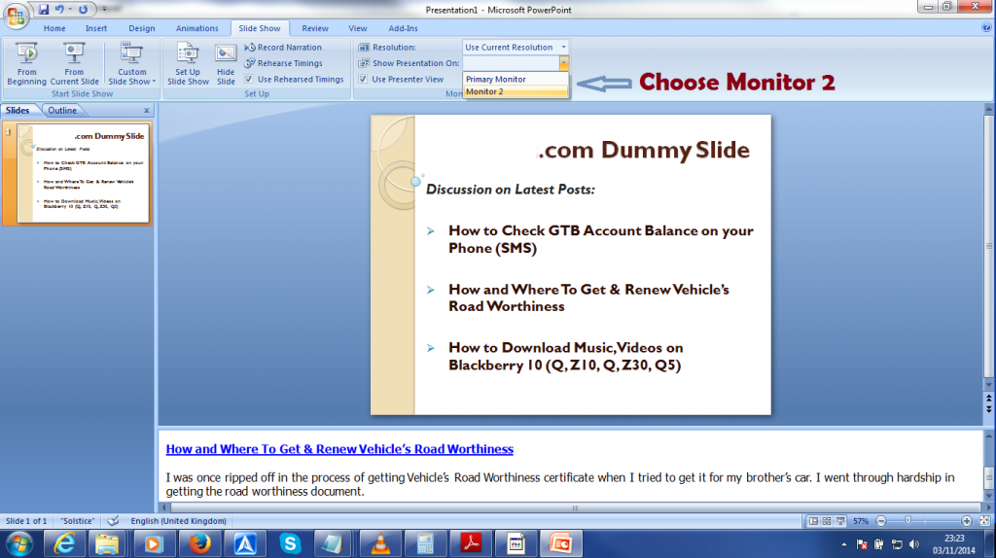Adjust the zoom slider handle
This screenshot has width=996, height=558.
(908, 521)
